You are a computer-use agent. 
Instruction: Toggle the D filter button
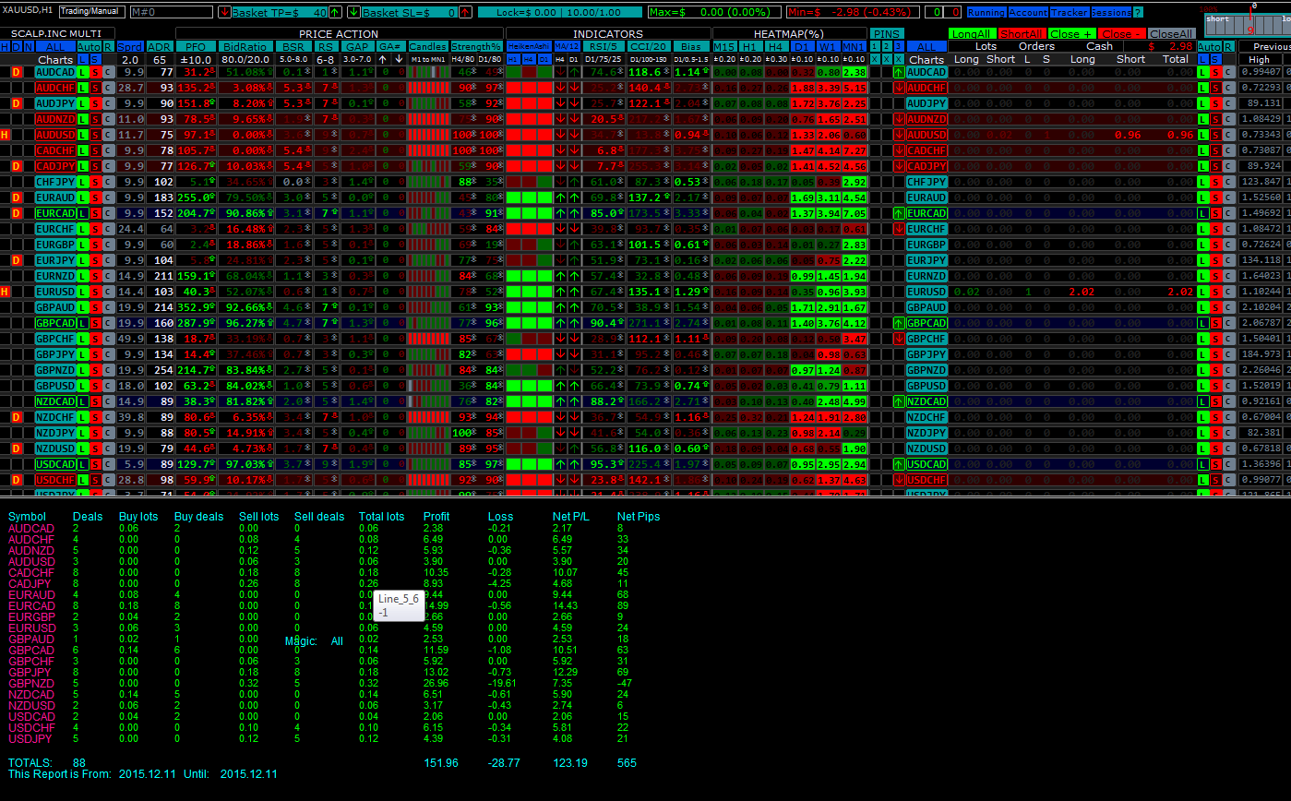pyautogui.click(x=17, y=46)
